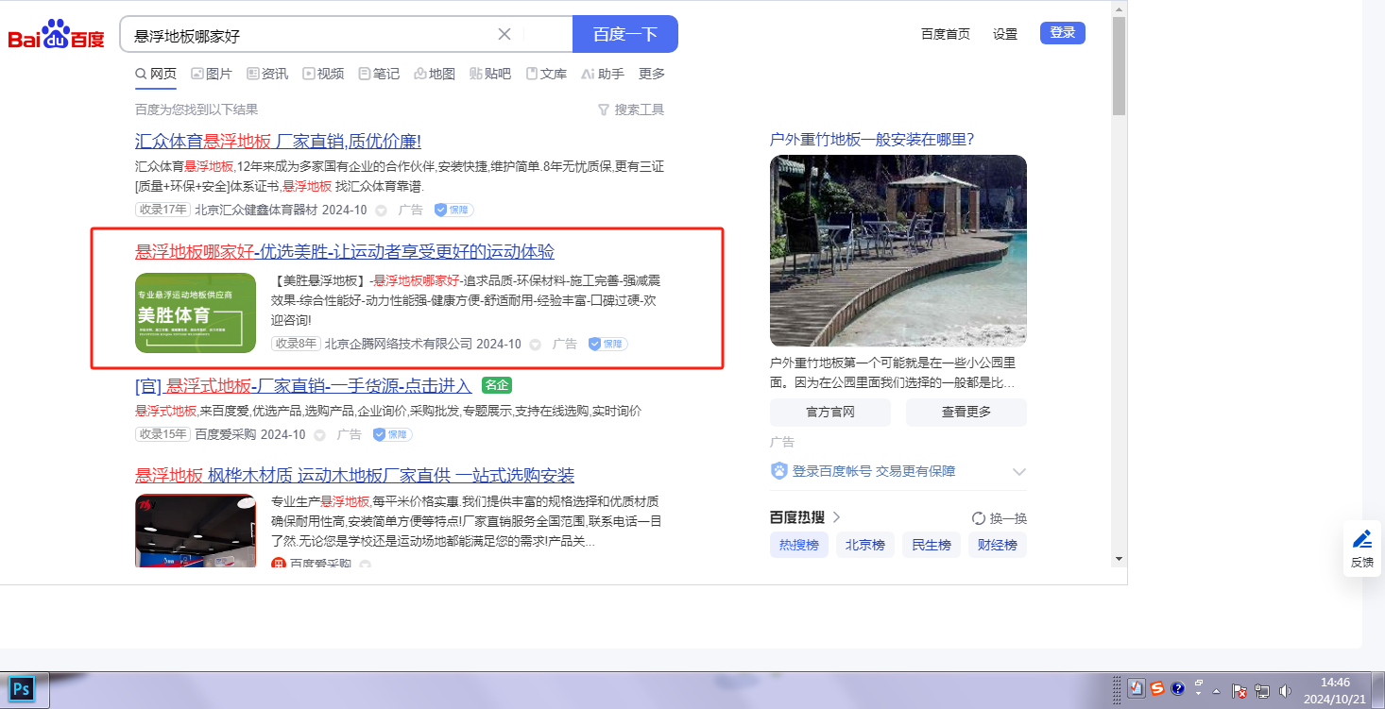Open the dropdown arrow next to 北京企腾网络技术有限公司 2024-10
The height and width of the screenshot is (709, 1385).
(535, 345)
